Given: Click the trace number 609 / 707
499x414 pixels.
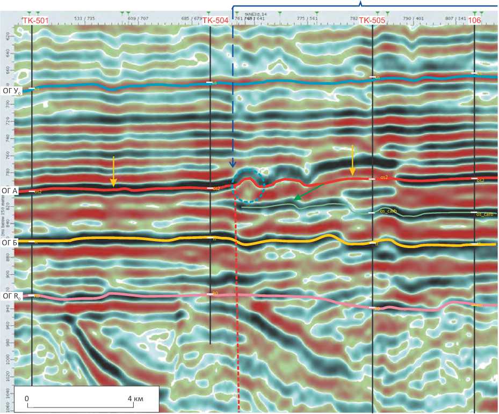Looking at the screenshot, I should point(138,19).
